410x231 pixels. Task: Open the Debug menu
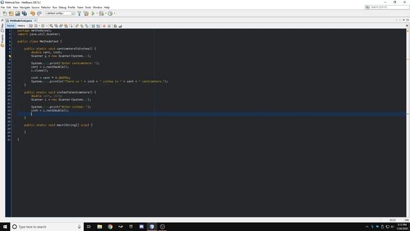(62, 7)
